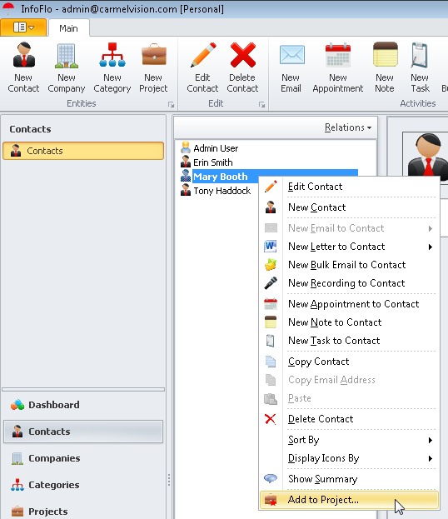Choose New Contact in context menu
This screenshot has height=519, width=448.
tap(350, 207)
